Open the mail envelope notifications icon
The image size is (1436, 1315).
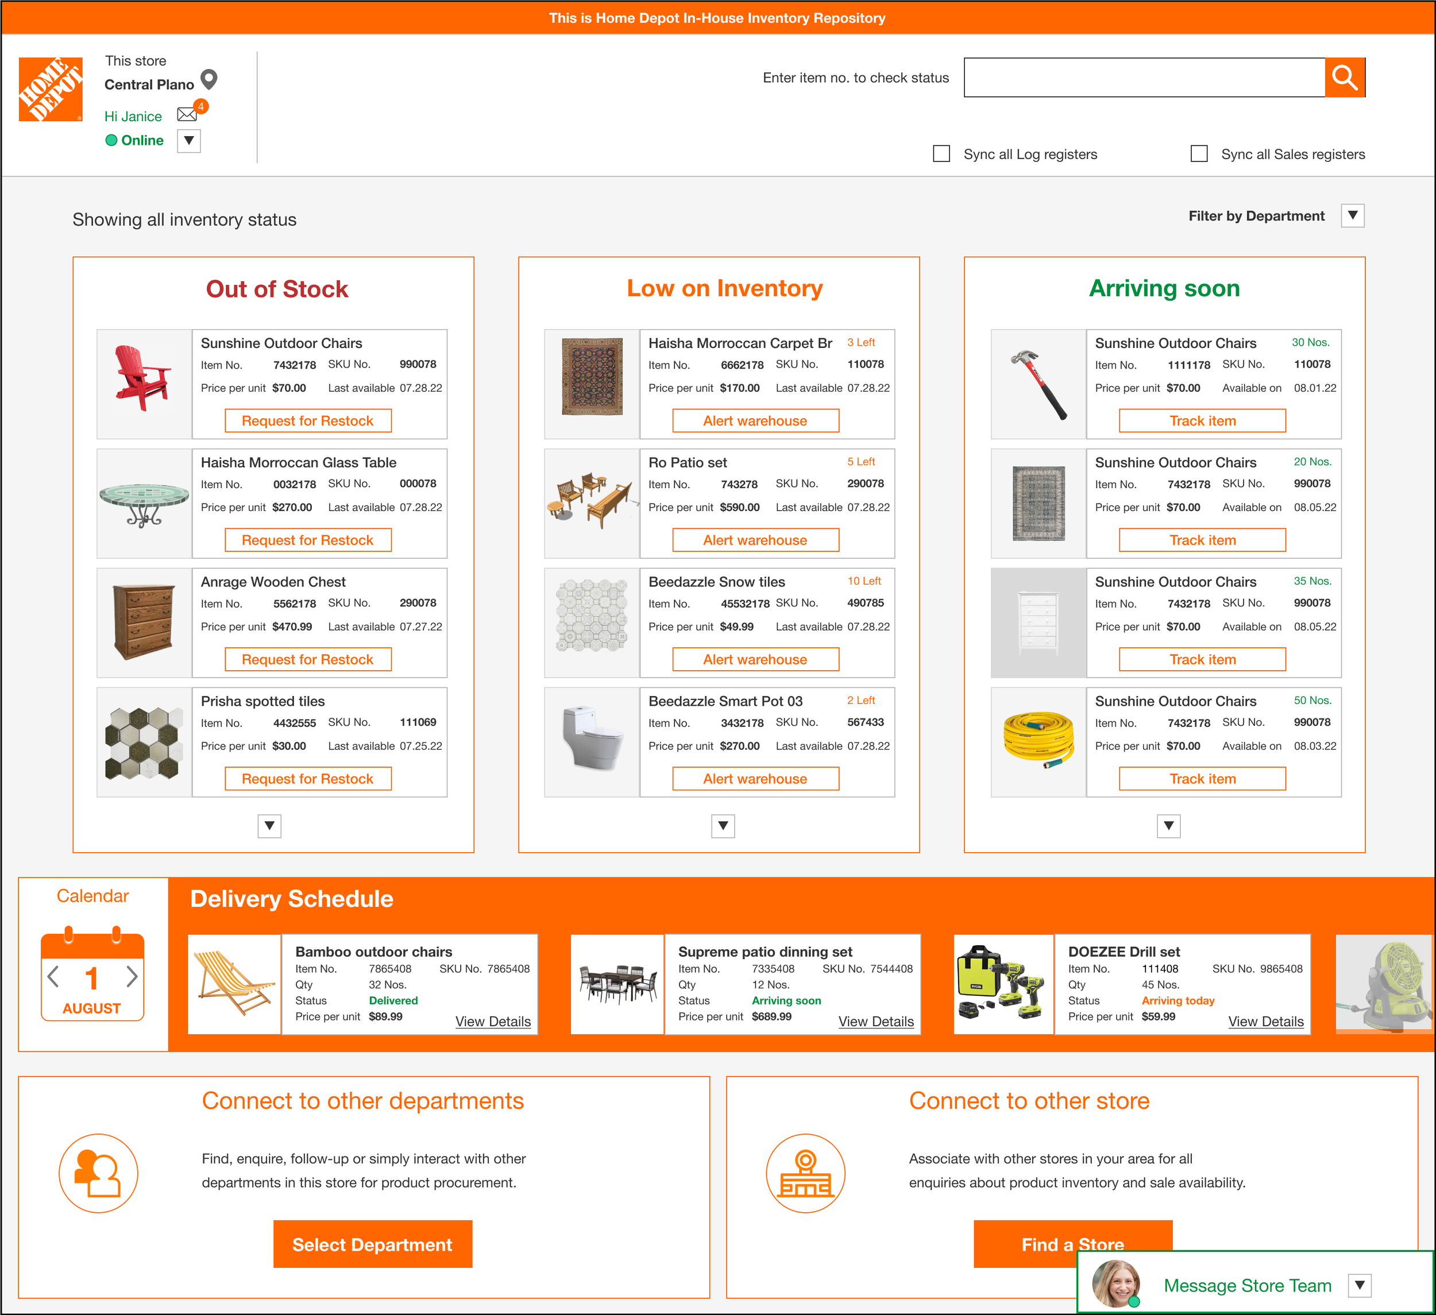(x=187, y=115)
